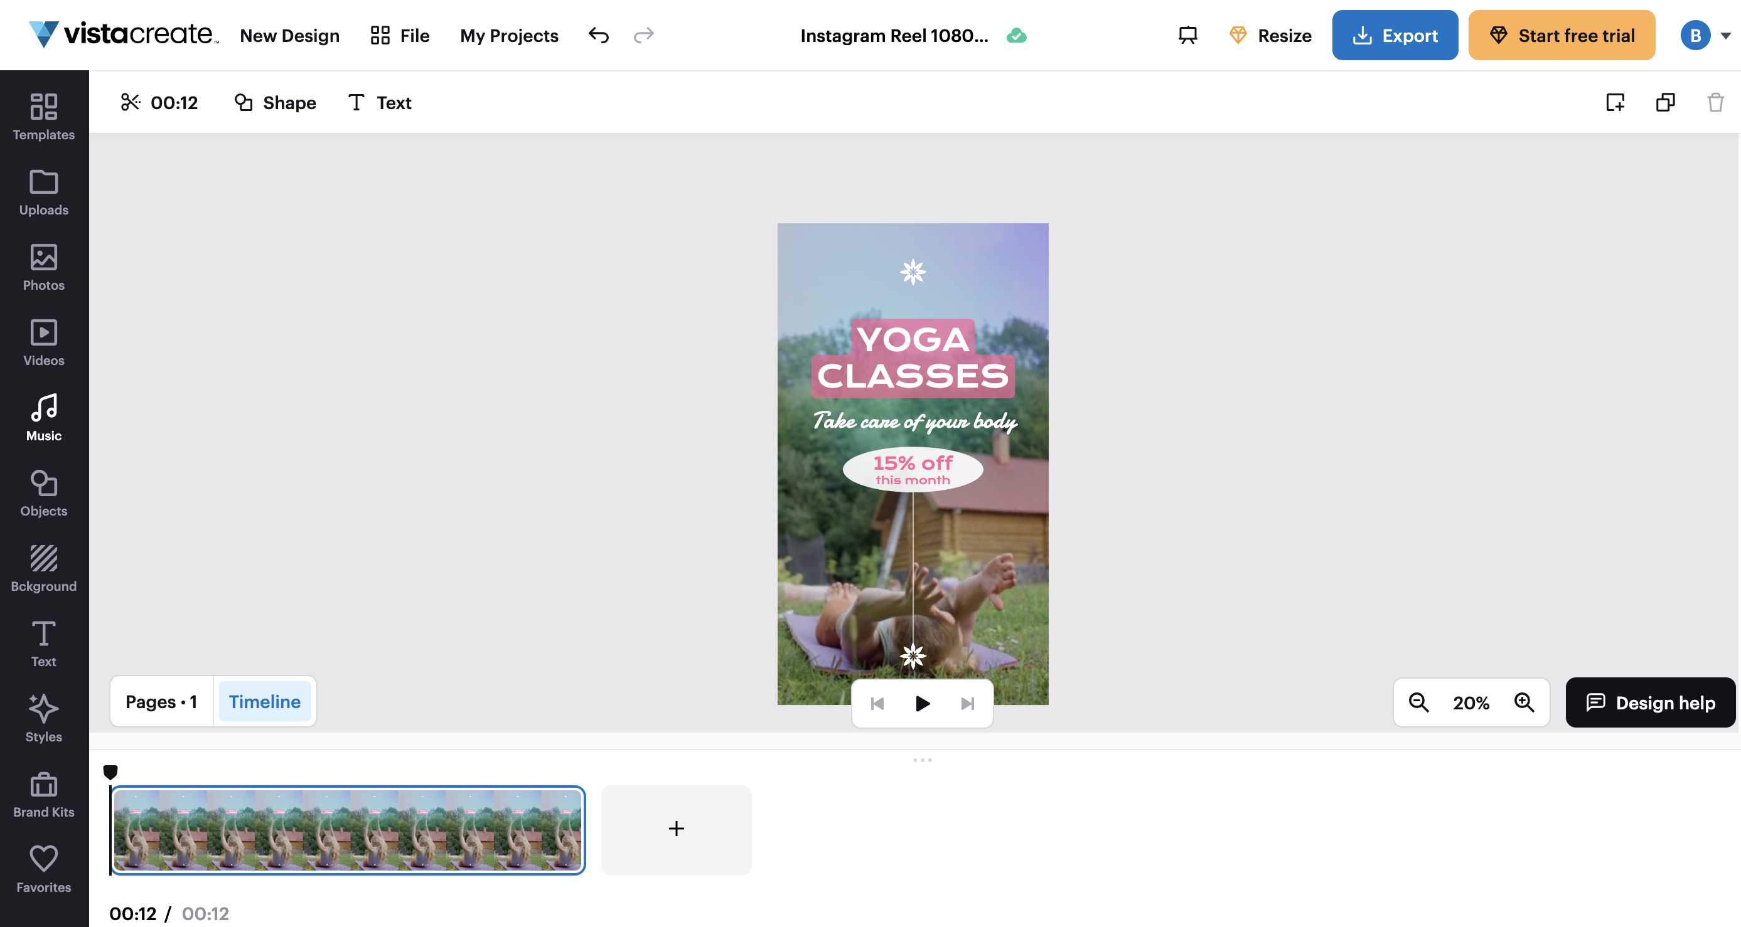
Task: Delete with the trash icon
Action: click(x=1715, y=103)
